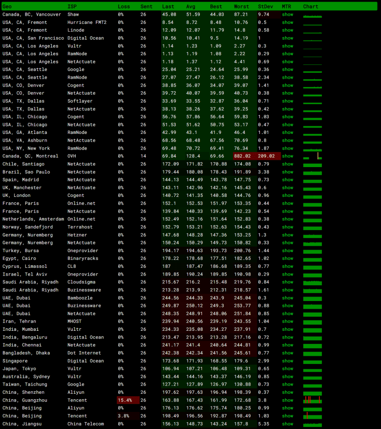Click the Last column header
The width and height of the screenshot is (381, 429).
click(168, 6)
